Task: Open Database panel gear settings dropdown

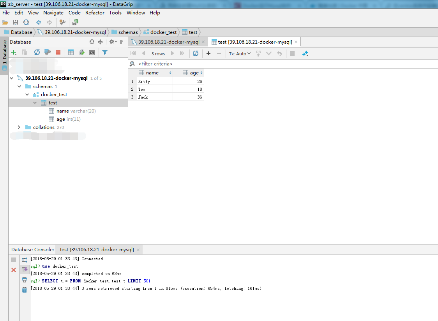Action: tap(113, 42)
